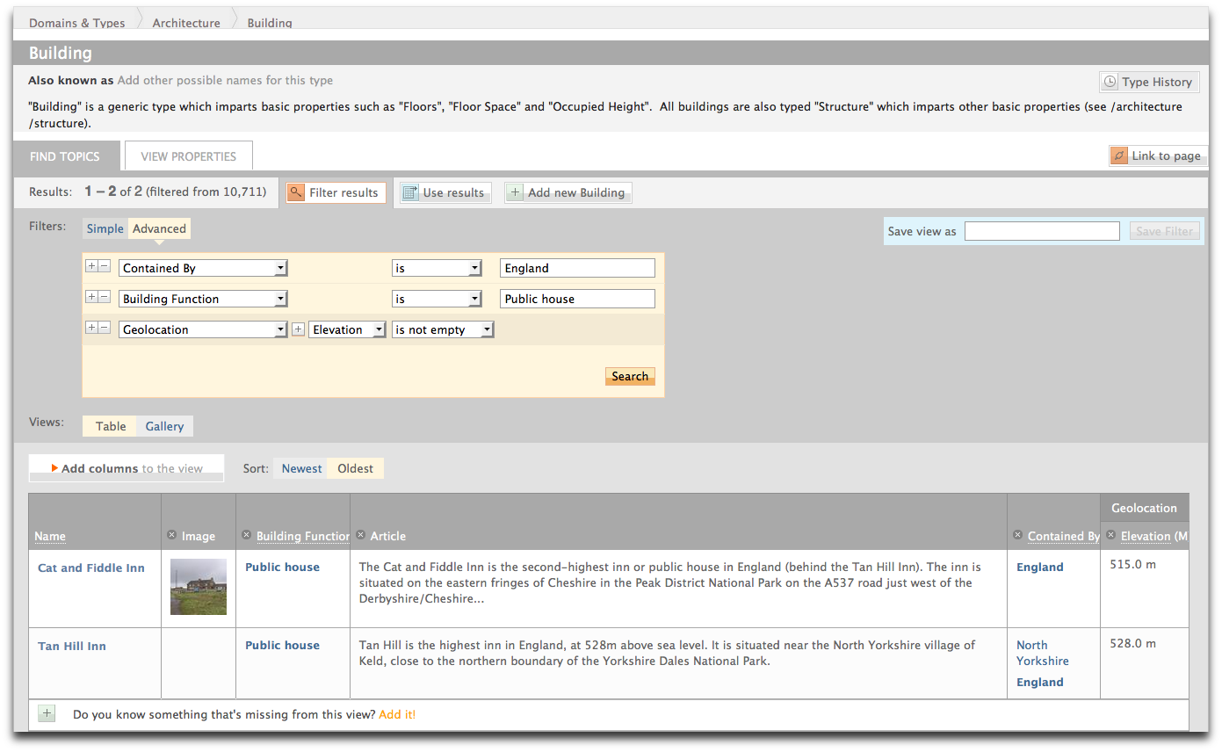Open Building Function property dropdown
1222x752 pixels.
coord(203,299)
